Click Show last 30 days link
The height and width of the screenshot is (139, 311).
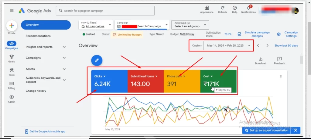point(286,45)
